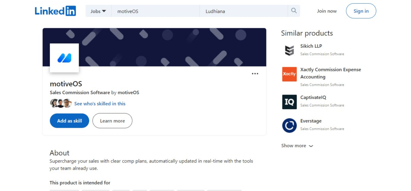Open the LinkedIn home logo

55,11
